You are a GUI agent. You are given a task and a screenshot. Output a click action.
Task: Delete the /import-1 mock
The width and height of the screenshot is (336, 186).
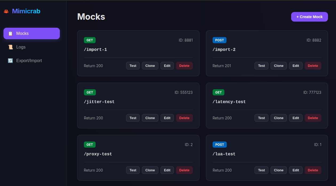tap(184, 66)
